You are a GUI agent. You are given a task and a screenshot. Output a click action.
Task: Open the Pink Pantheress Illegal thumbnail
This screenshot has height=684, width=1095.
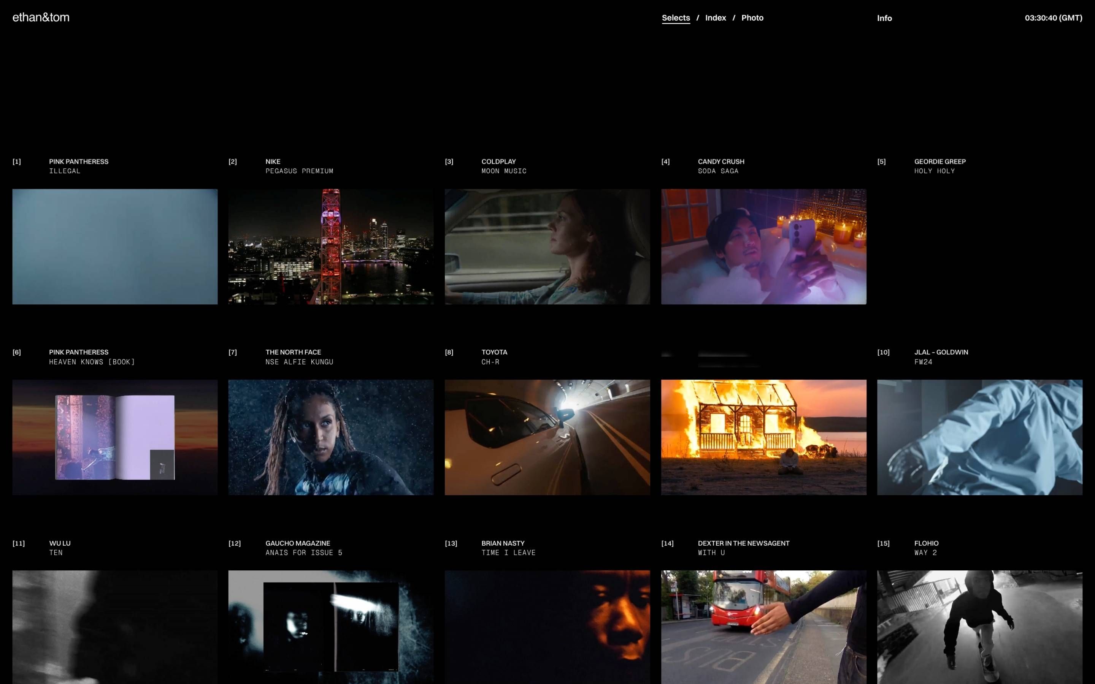pos(114,247)
